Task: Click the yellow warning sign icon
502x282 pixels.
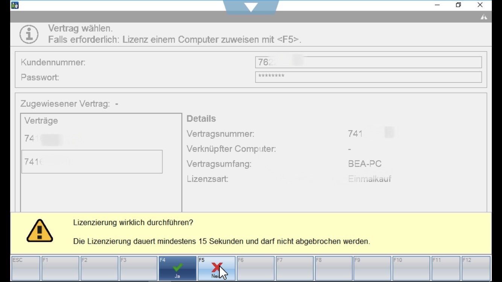Action: 40,230
